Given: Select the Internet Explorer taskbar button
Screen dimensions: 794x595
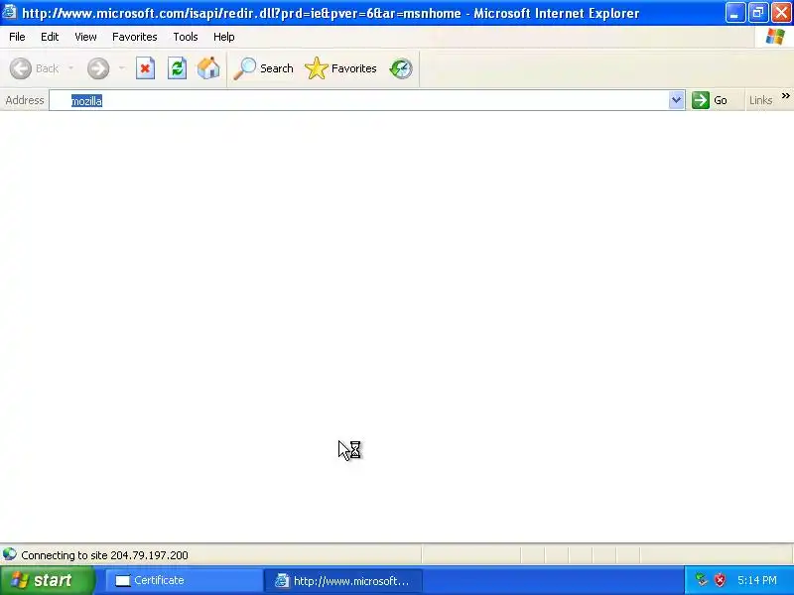Looking at the screenshot, I should click(x=343, y=580).
